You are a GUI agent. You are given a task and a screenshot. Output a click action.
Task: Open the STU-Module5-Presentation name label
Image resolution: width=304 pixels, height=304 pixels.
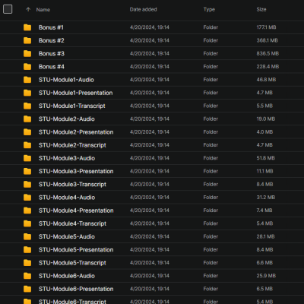(x=76, y=250)
